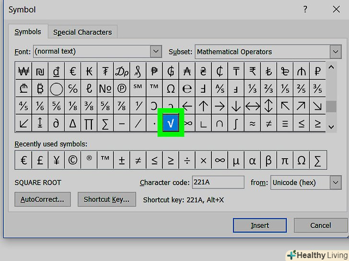Click the symbol grid scrollbar thumb

331,106
